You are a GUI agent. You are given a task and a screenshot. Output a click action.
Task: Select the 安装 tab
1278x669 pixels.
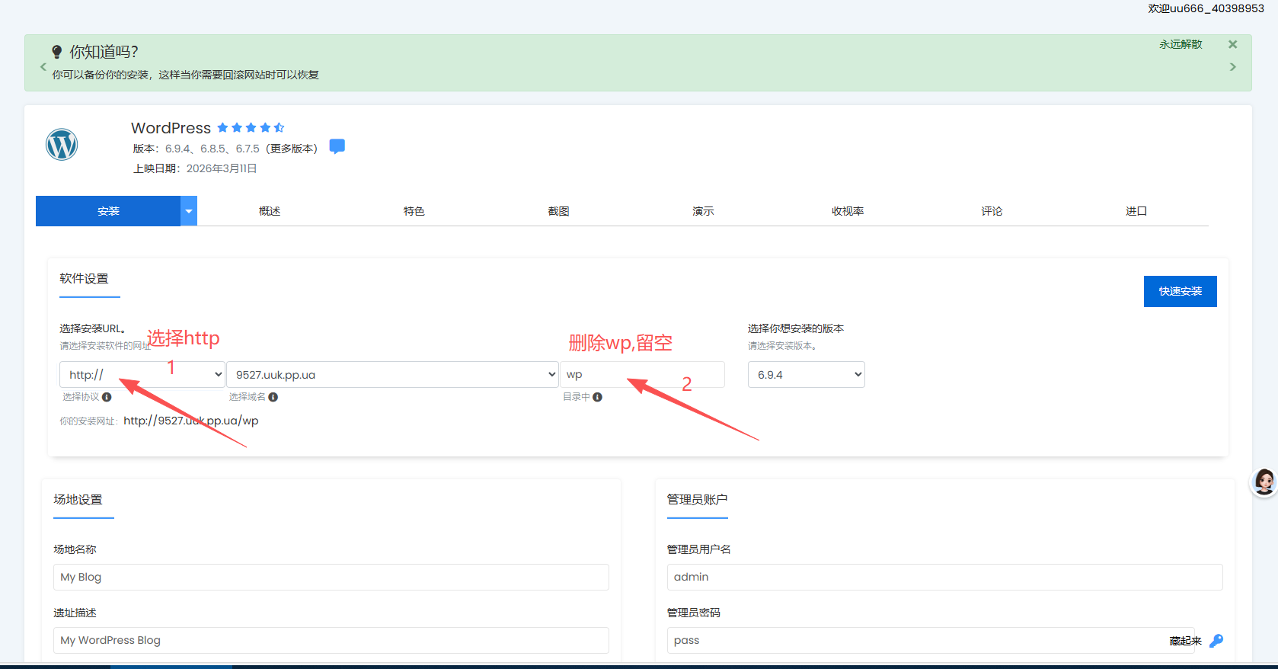[x=108, y=211]
